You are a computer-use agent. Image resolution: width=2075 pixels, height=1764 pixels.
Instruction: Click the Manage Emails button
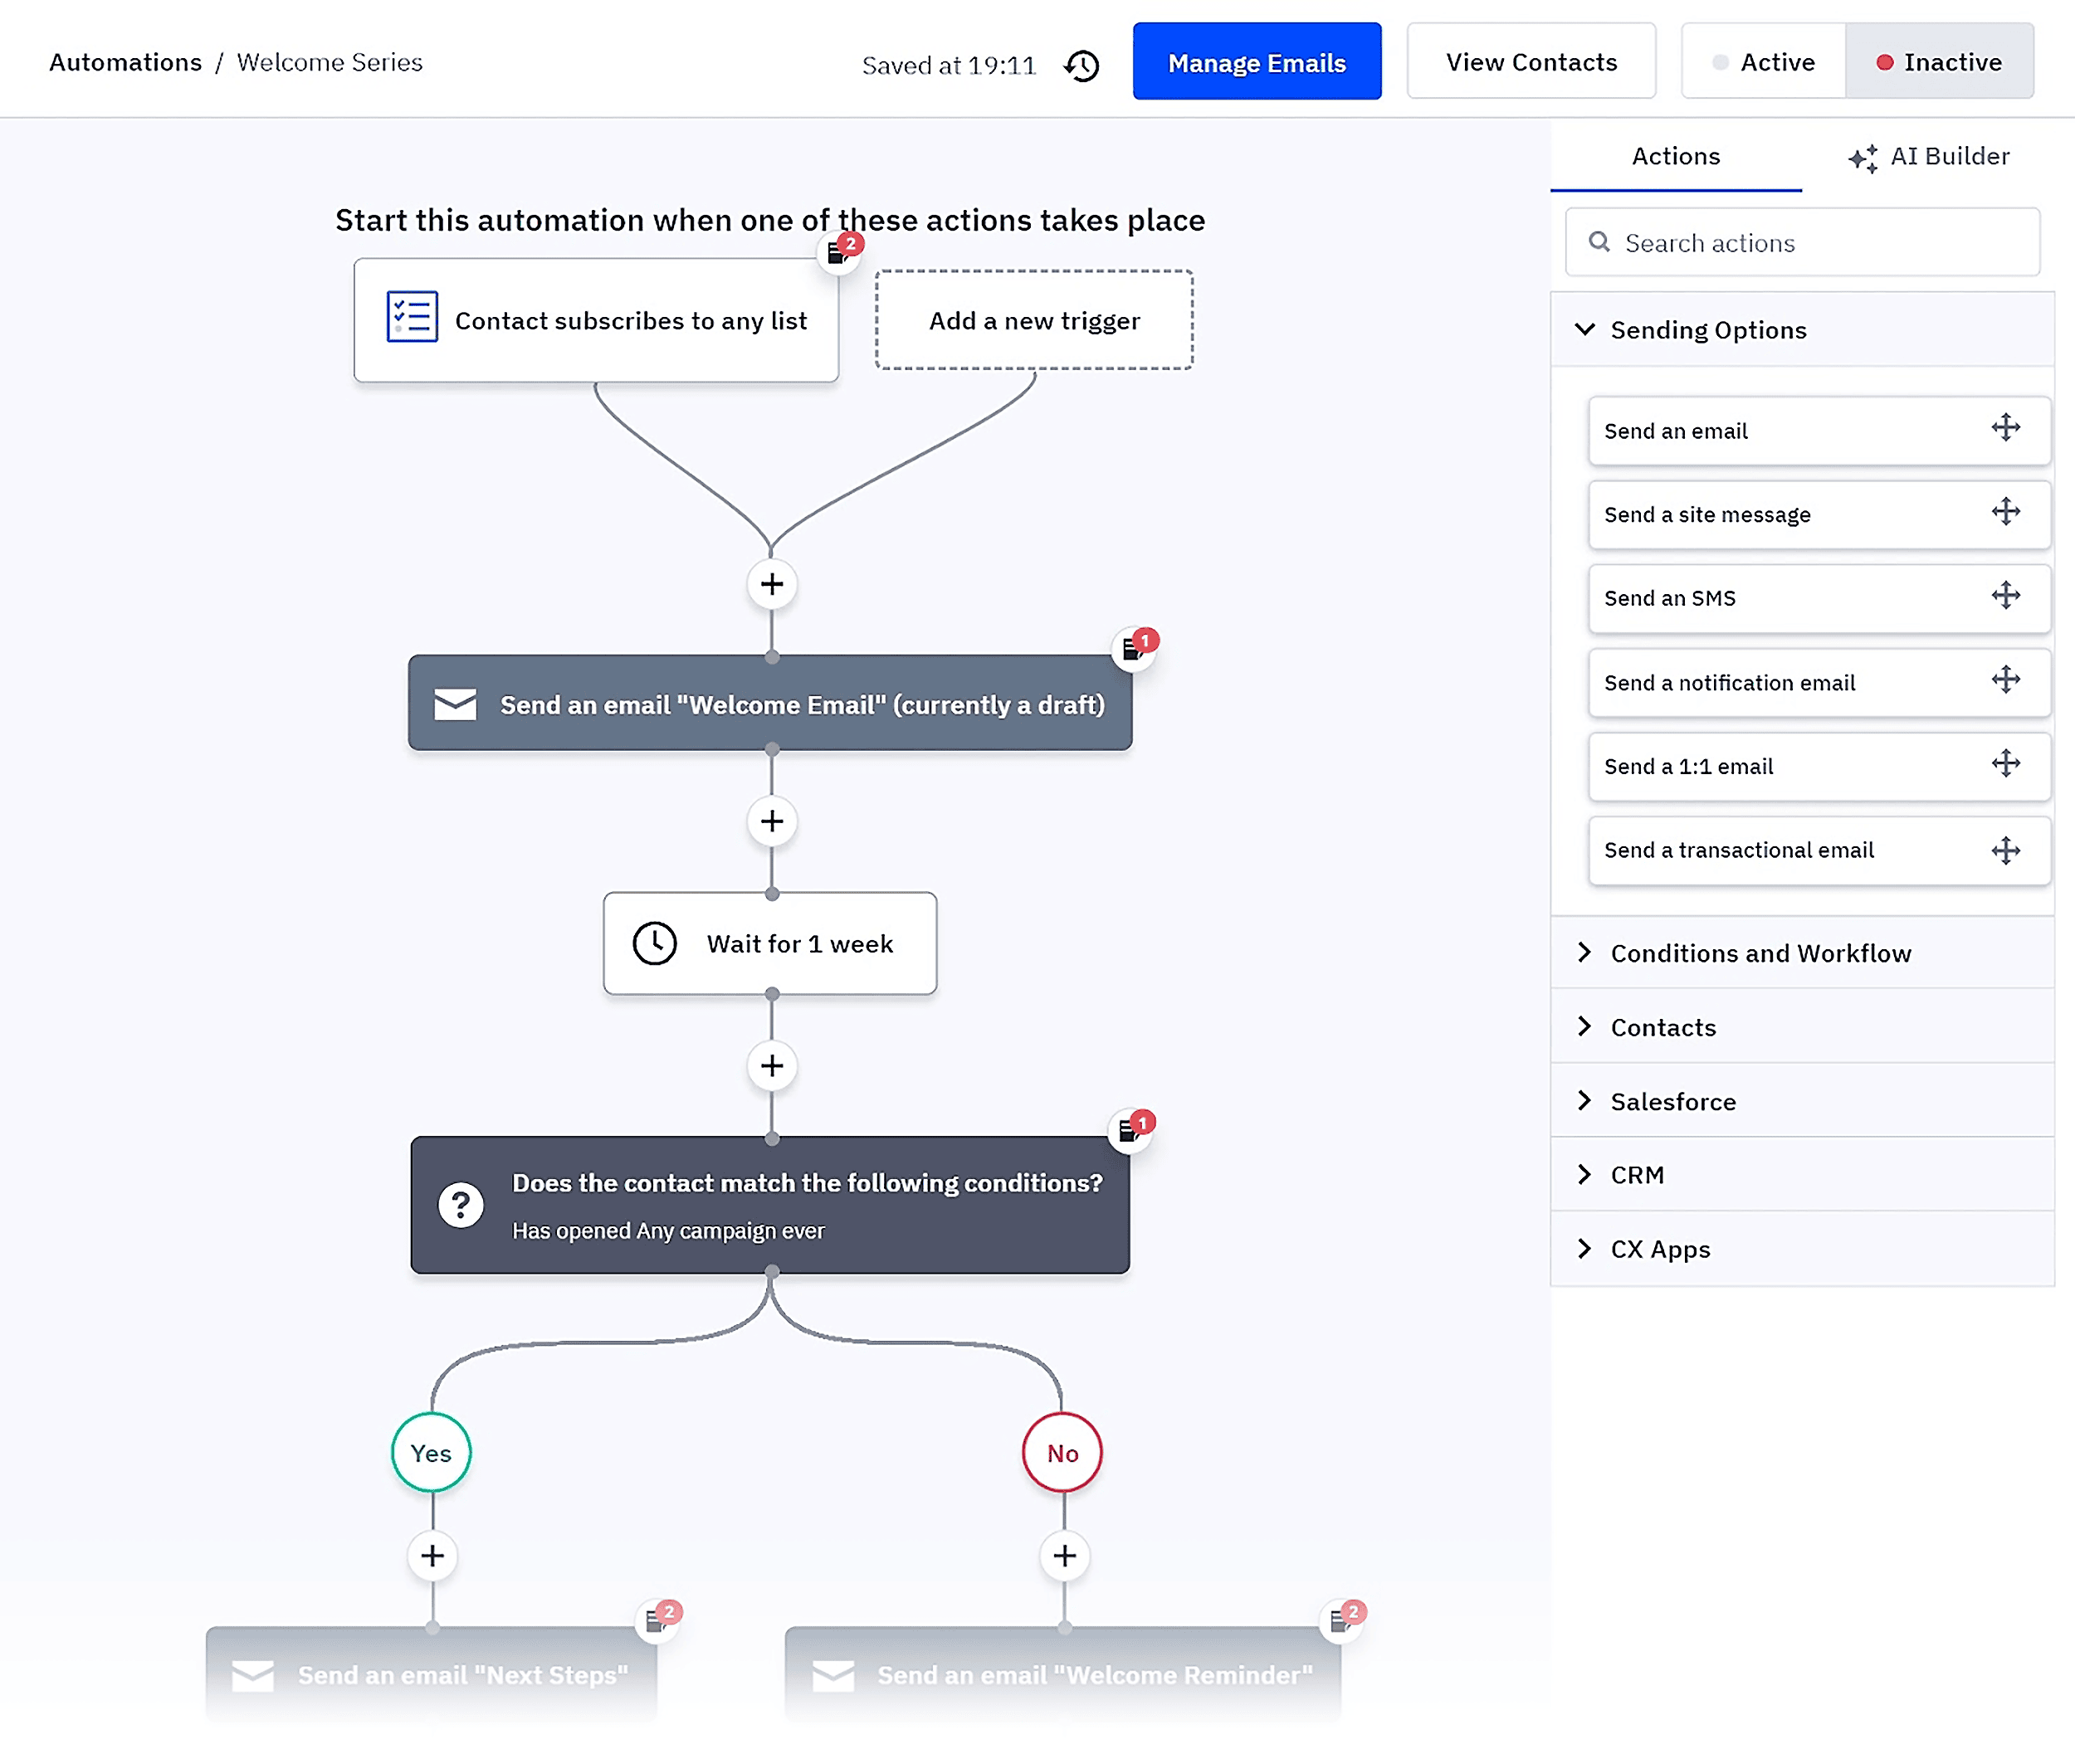click(x=1257, y=61)
